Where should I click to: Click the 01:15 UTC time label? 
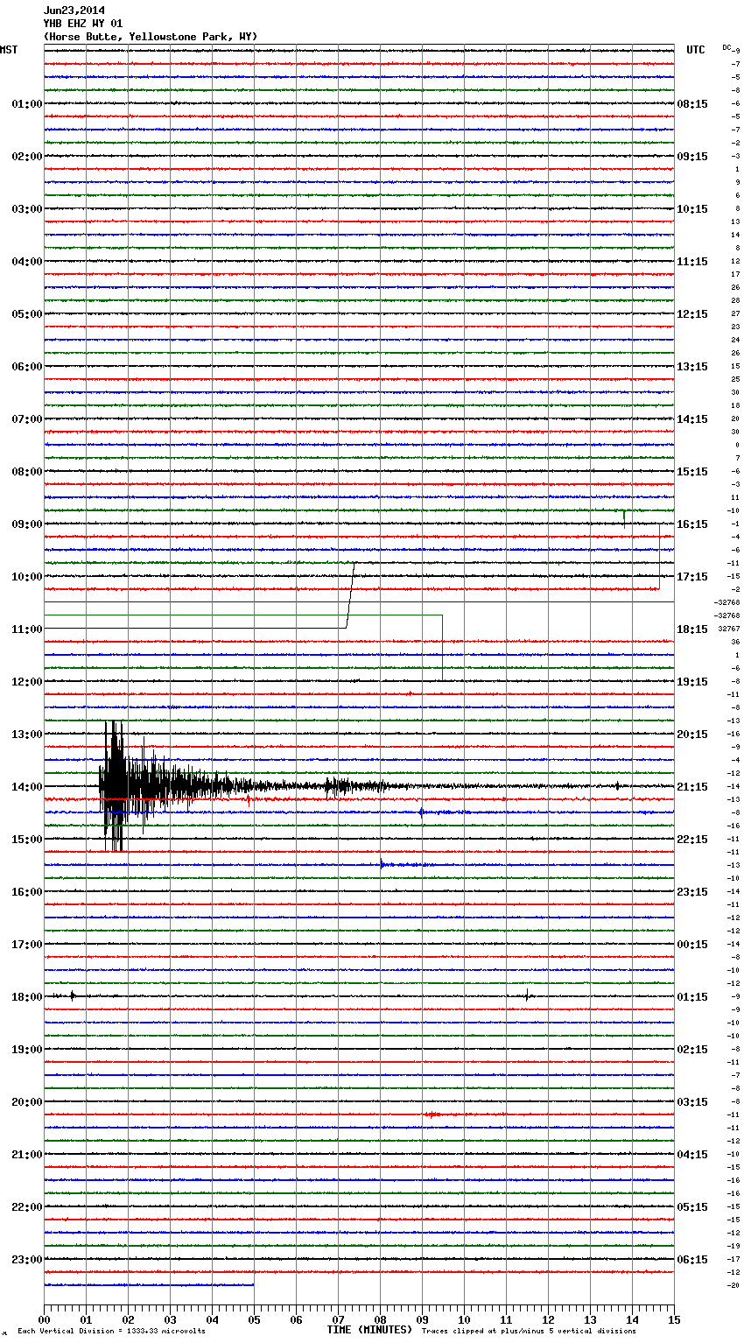pos(692,997)
